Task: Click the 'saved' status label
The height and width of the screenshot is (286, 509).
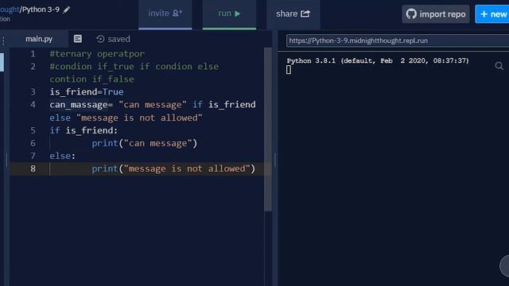Action: point(119,39)
